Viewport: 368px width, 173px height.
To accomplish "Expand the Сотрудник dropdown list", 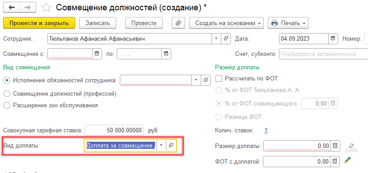I will coord(216,38).
